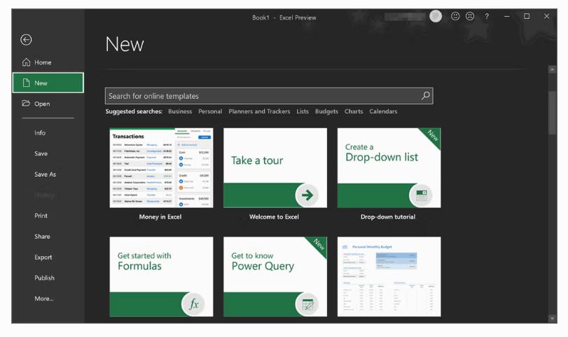Click Publish in the sidebar
The width and height of the screenshot is (568, 337).
pyautogui.click(x=44, y=278)
